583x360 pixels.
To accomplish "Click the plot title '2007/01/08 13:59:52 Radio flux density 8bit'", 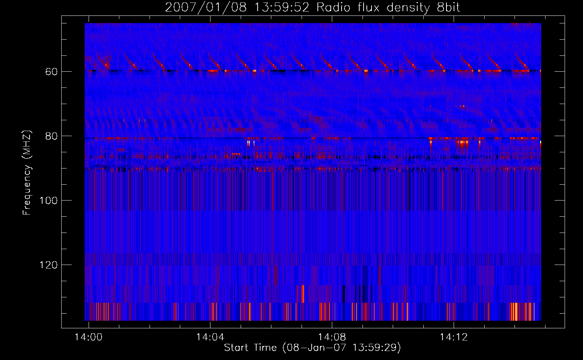I will (312, 8).
